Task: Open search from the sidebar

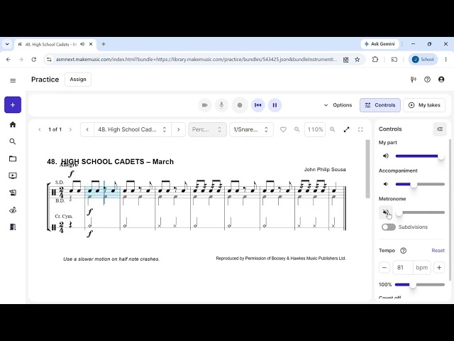Action: (x=13, y=141)
